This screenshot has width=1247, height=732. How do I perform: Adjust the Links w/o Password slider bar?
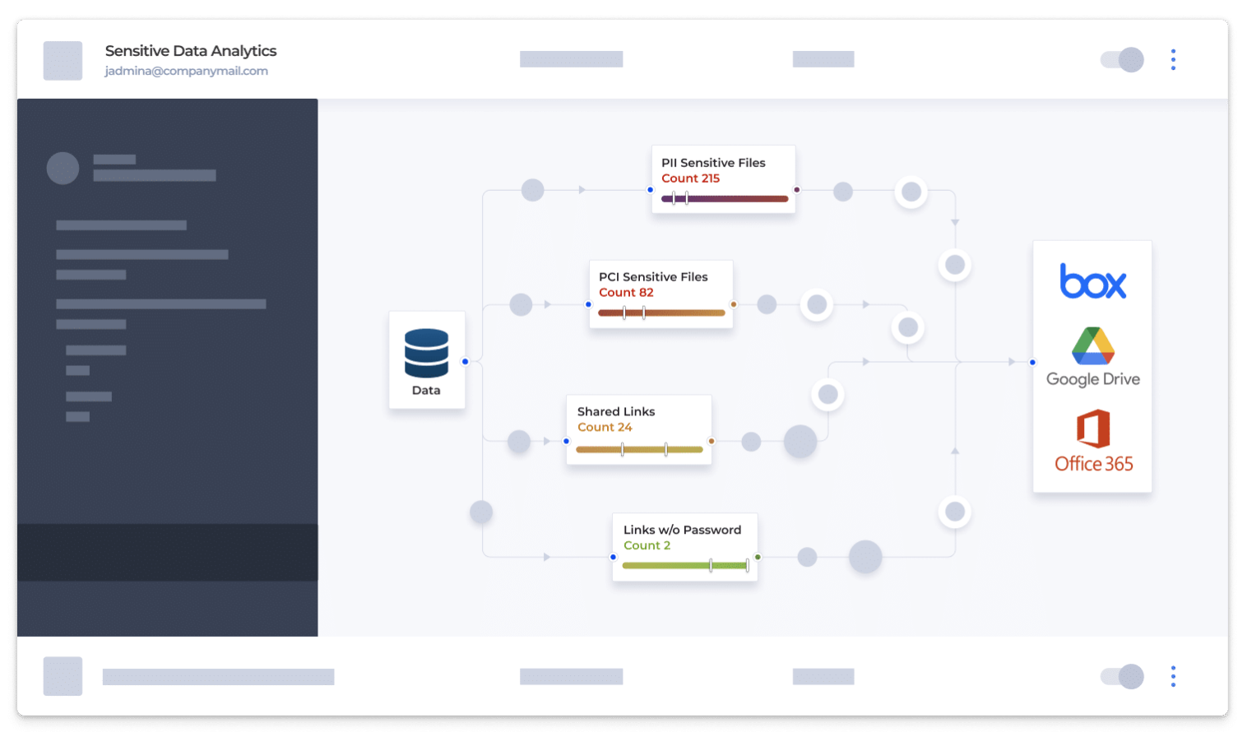click(685, 565)
